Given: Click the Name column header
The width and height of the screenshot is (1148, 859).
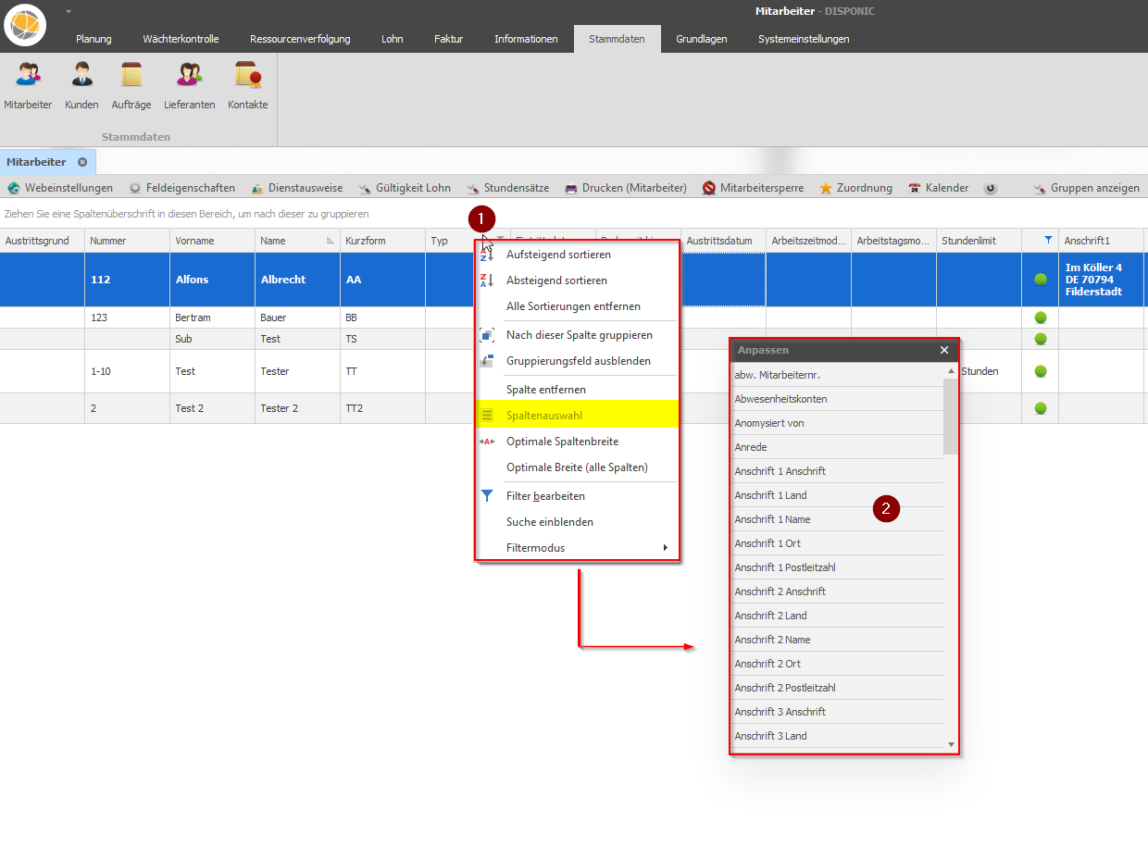Looking at the screenshot, I should (x=297, y=241).
